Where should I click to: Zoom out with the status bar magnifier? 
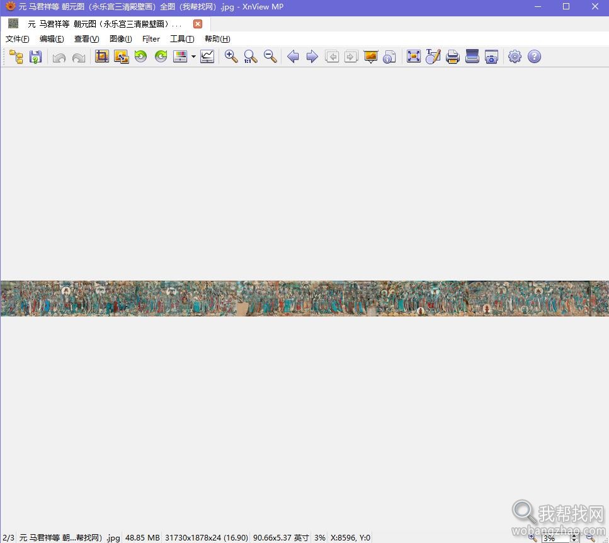tap(591, 537)
